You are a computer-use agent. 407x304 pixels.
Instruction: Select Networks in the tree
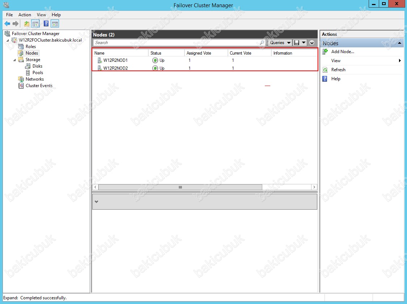click(x=35, y=79)
